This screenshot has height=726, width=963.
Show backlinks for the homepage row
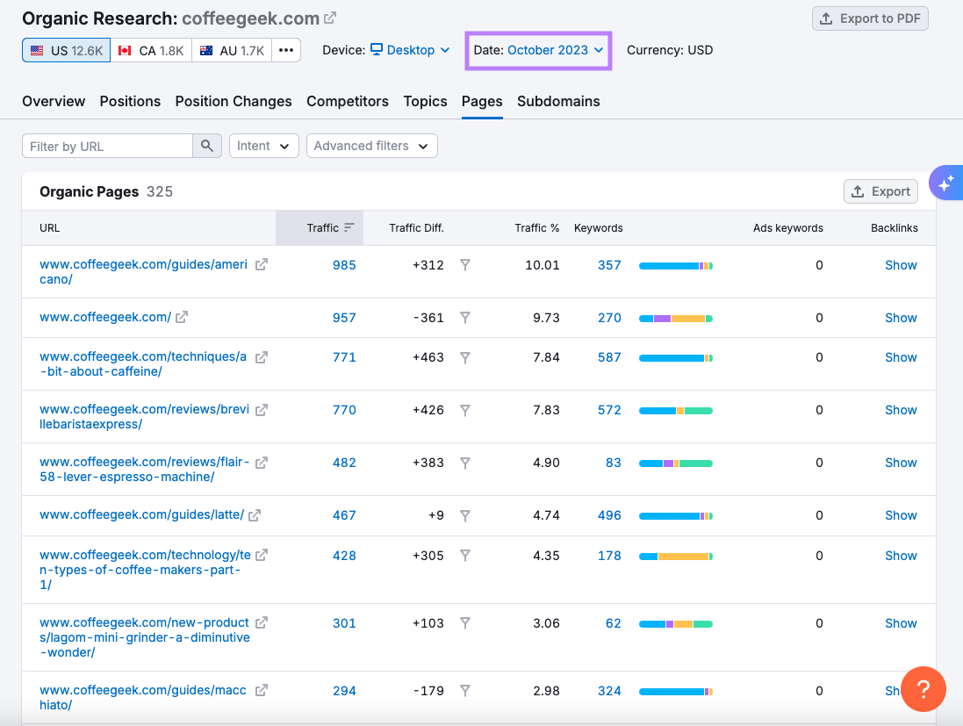point(901,318)
